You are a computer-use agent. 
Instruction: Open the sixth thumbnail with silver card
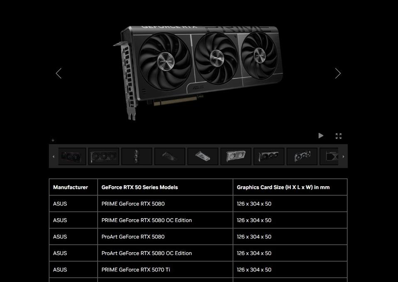[x=236, y=156]
